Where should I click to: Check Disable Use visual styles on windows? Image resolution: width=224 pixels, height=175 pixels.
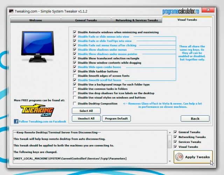coord(75,98)
